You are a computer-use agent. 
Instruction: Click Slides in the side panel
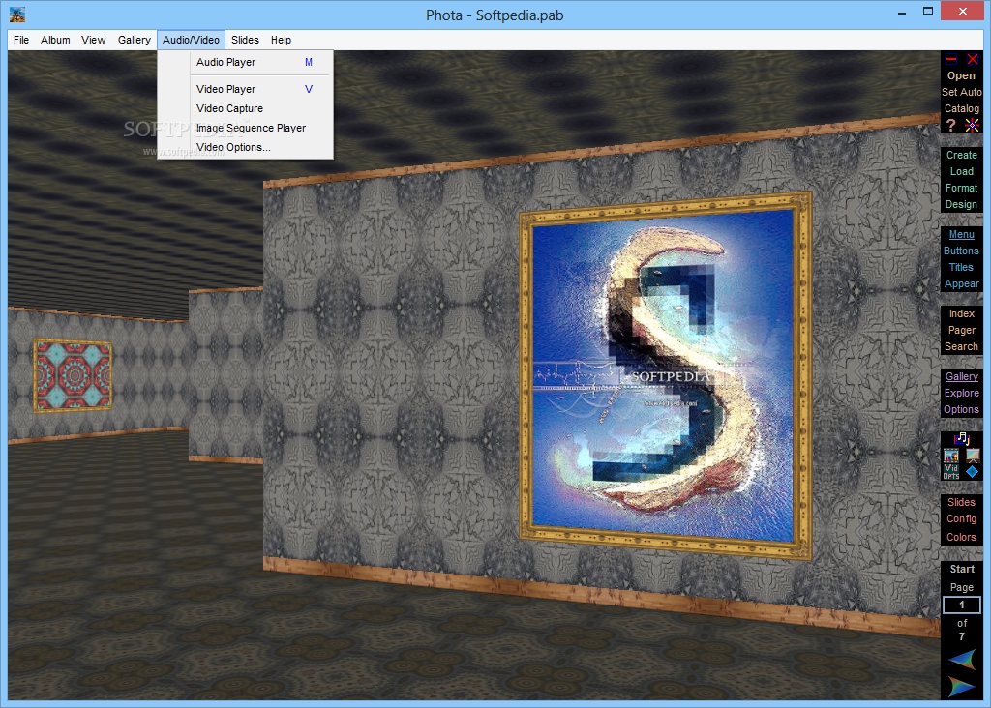click(x=961, y=502)
